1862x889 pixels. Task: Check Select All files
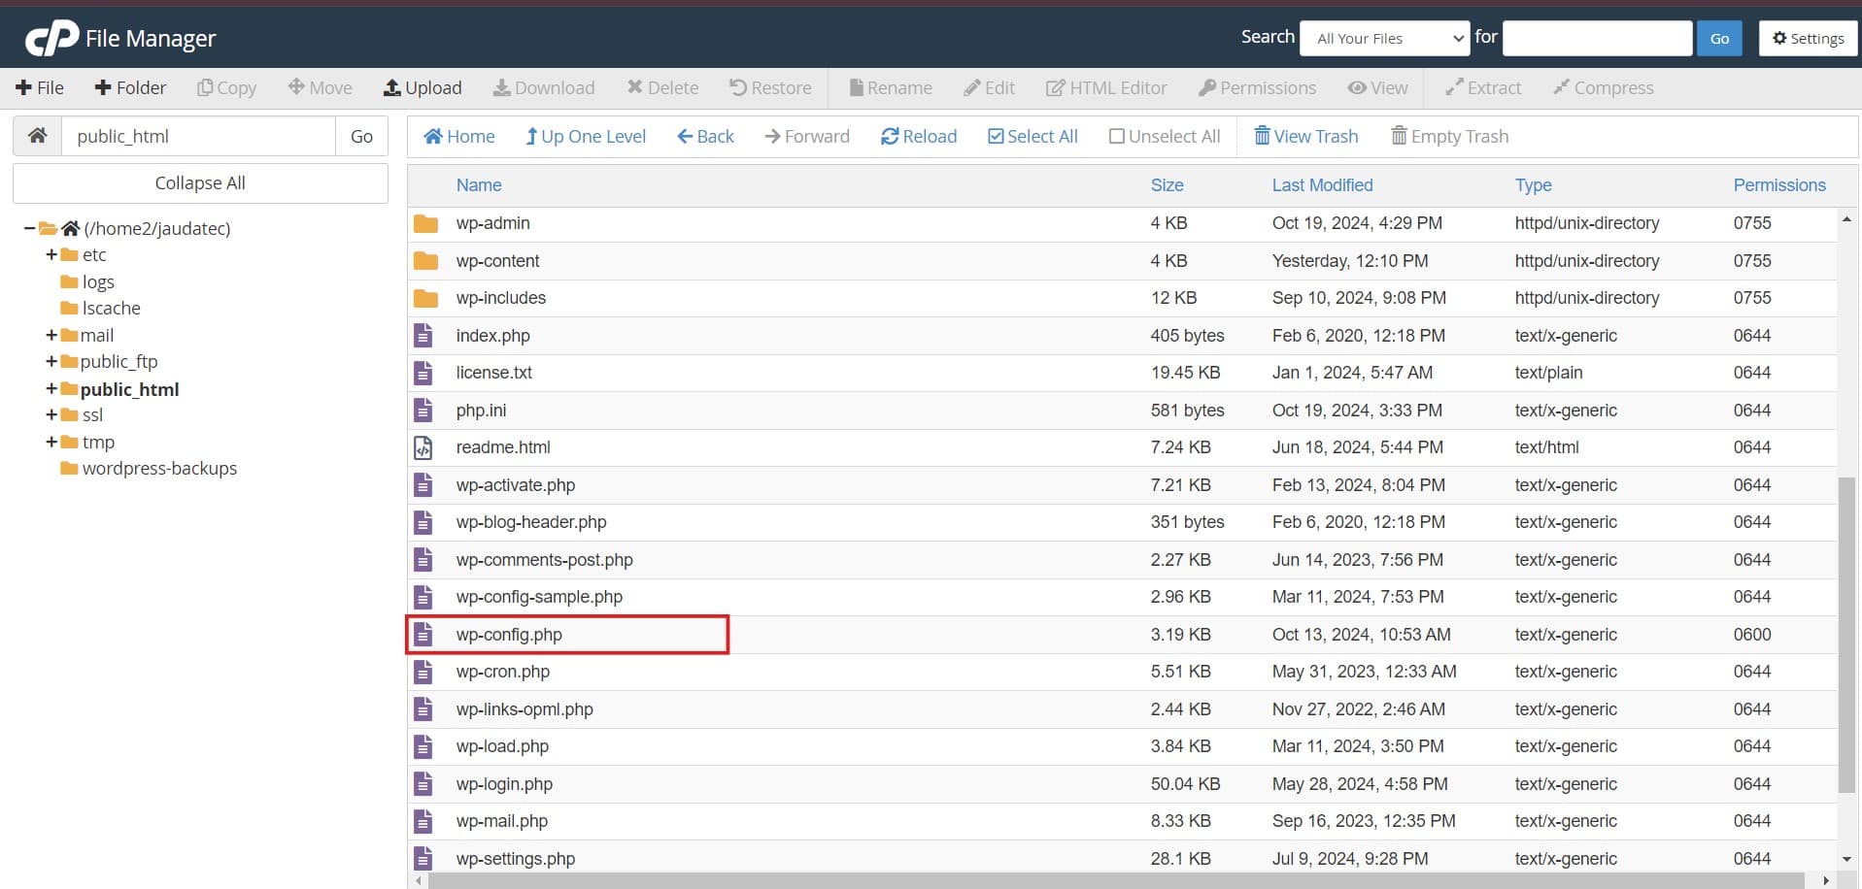click(x=1033, y=136)
